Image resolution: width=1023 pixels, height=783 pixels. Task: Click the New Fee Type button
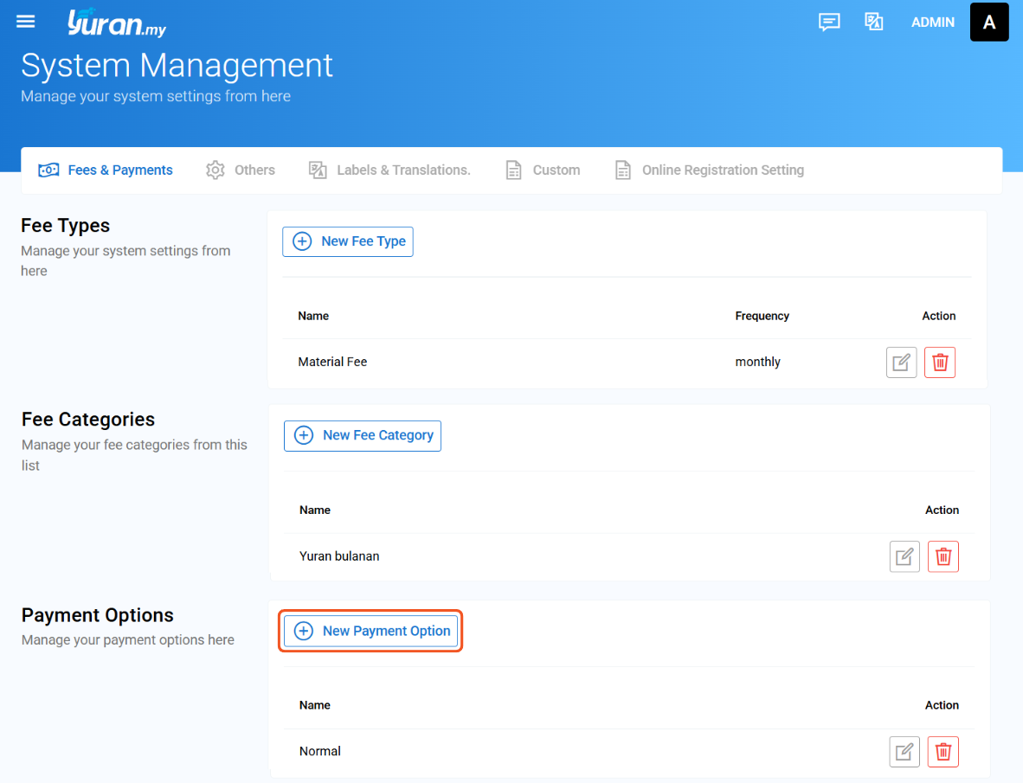(x=348, y=241)
